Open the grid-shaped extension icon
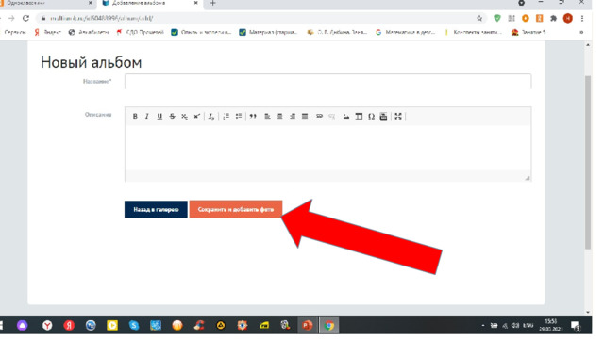 point(512,18)
